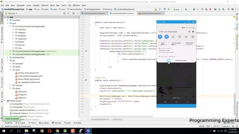
Task: Toggle the last quick settings tile
Action: pos(193,37)
